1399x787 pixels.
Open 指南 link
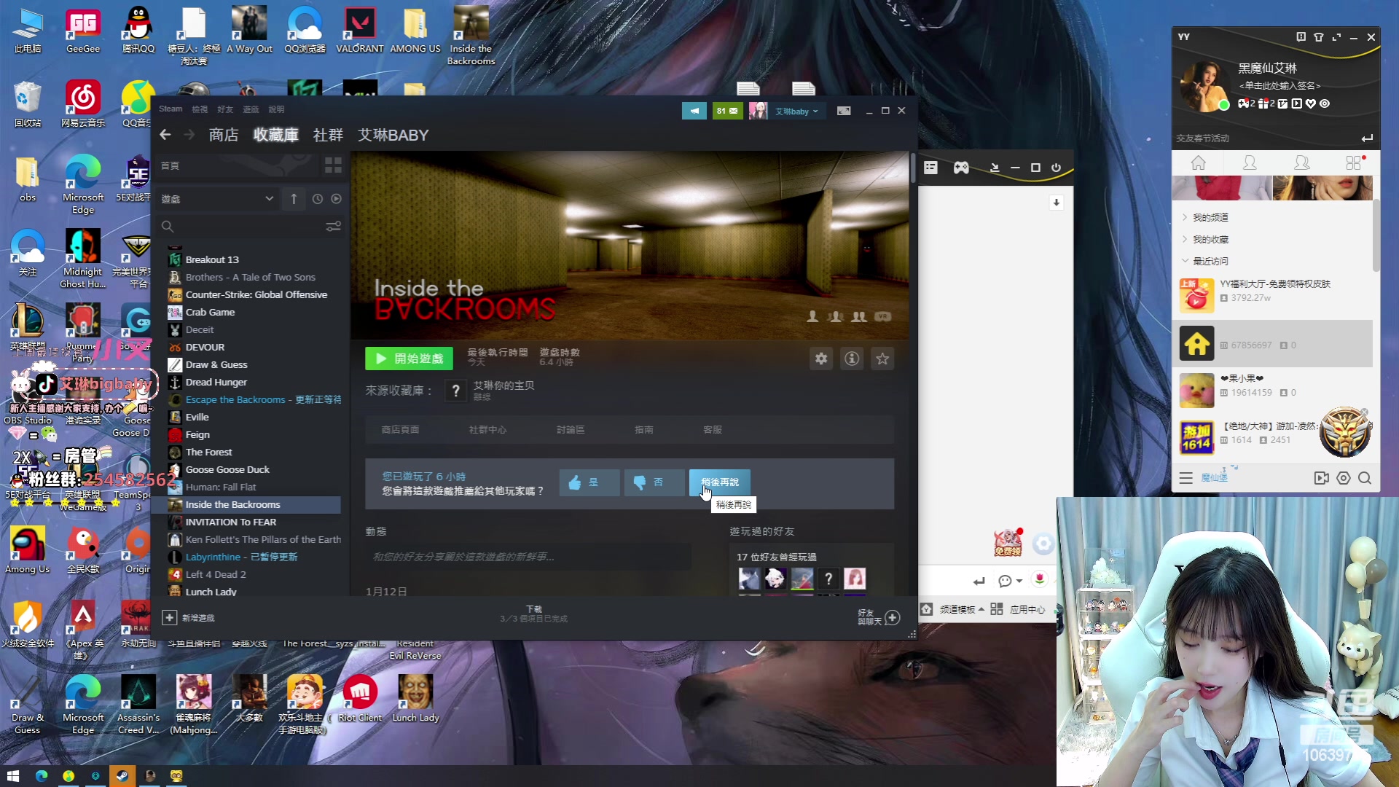[x=644, y=430]
